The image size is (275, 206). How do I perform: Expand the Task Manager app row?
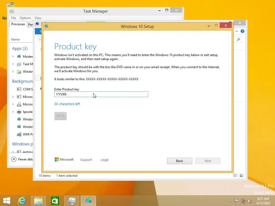13,64
